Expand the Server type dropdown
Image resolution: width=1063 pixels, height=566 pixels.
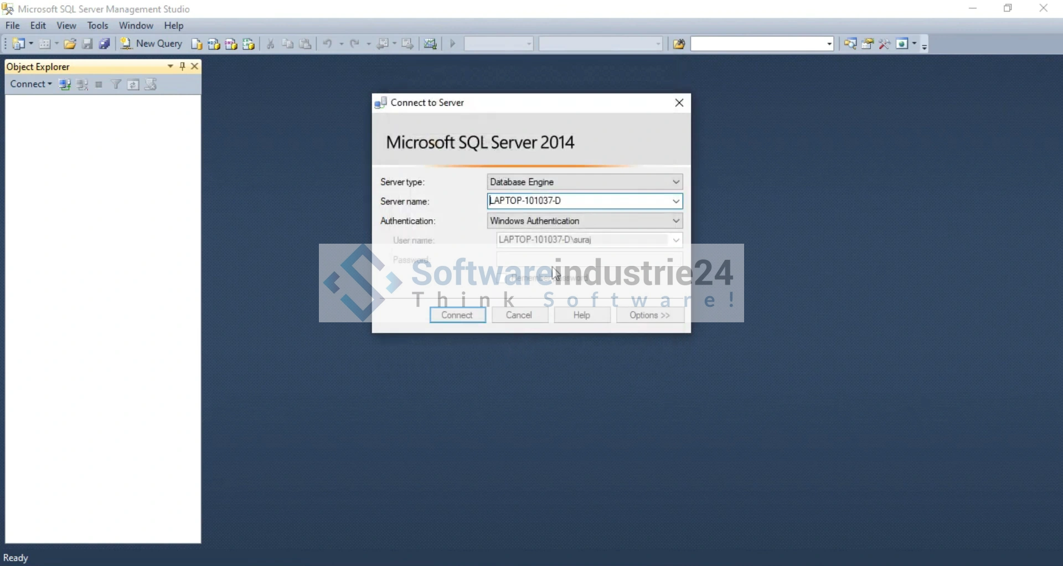pos(676,182)
